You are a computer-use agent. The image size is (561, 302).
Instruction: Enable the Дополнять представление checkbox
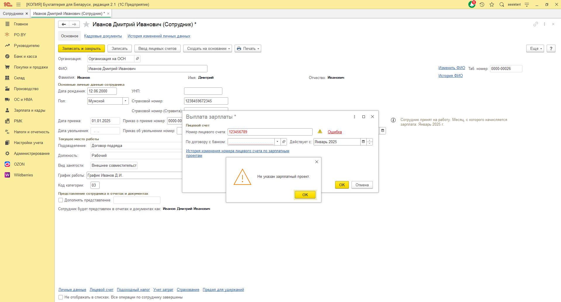click(x=61, y=200)
